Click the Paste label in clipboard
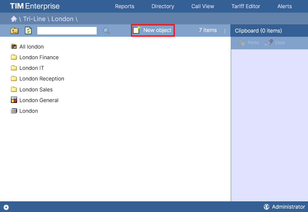This screenshot has width=308, height=212. pyautogui.click(x=253, y=43)
